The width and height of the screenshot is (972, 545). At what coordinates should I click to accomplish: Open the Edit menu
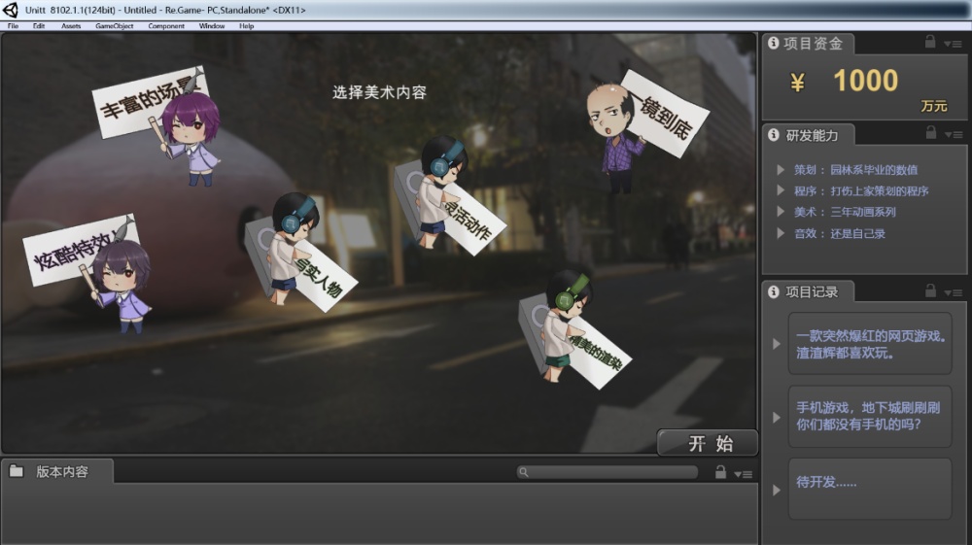click(x=39, y=26)
